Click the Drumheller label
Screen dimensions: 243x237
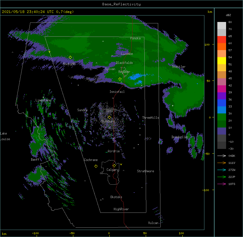tap(180, 137)
